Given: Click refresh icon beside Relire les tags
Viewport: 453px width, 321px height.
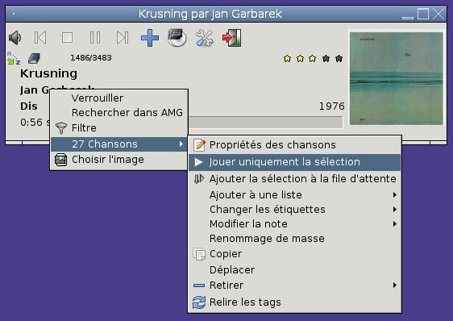Looking at the screenshot, I should pos(199,302).
